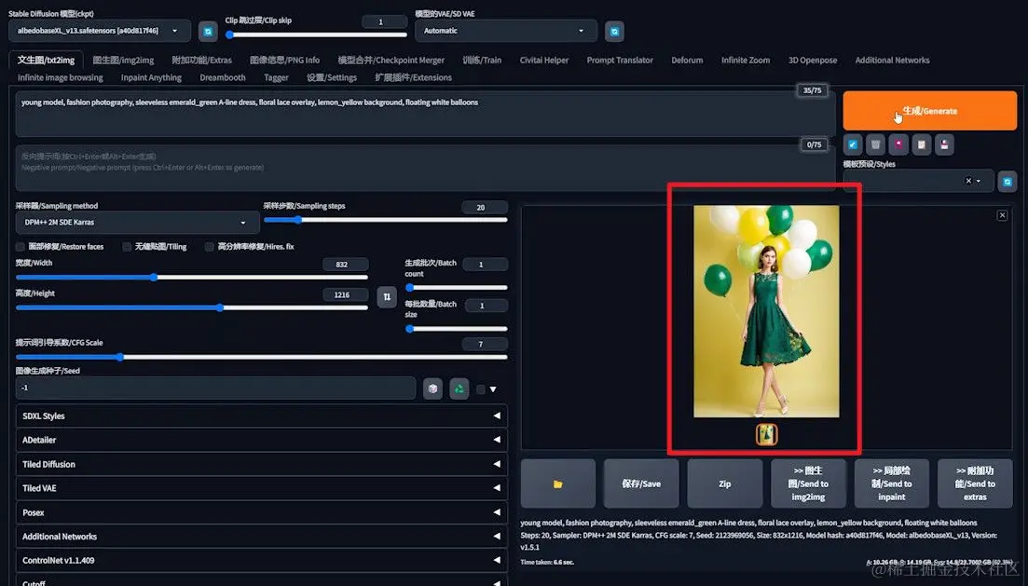Expand the ADetailer section
This screenshot has height=586, width=1028.
click(x=261, y=440)
